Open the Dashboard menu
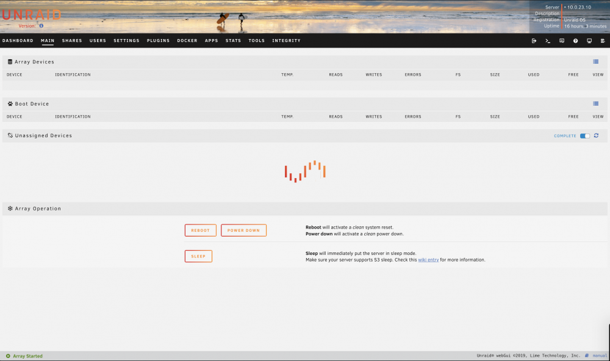610x361 pixels. coord(18,40)
